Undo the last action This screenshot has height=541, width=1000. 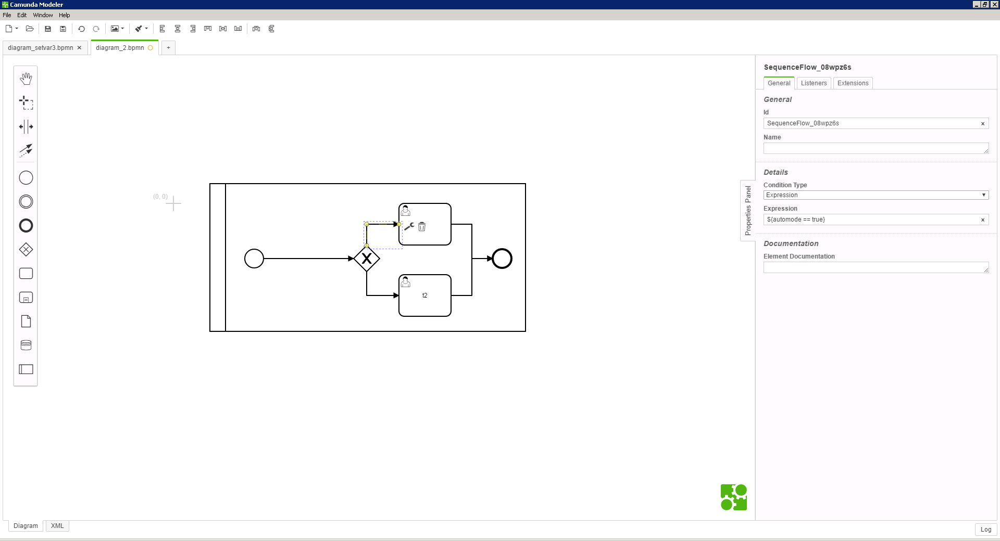81,29
